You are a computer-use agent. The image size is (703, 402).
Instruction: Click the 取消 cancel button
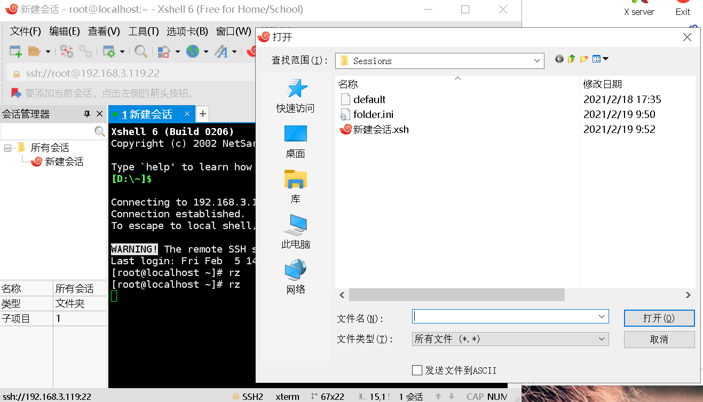click(x=659, y=339)
